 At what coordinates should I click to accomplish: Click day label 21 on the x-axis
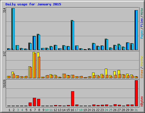[x=93, y=110]
